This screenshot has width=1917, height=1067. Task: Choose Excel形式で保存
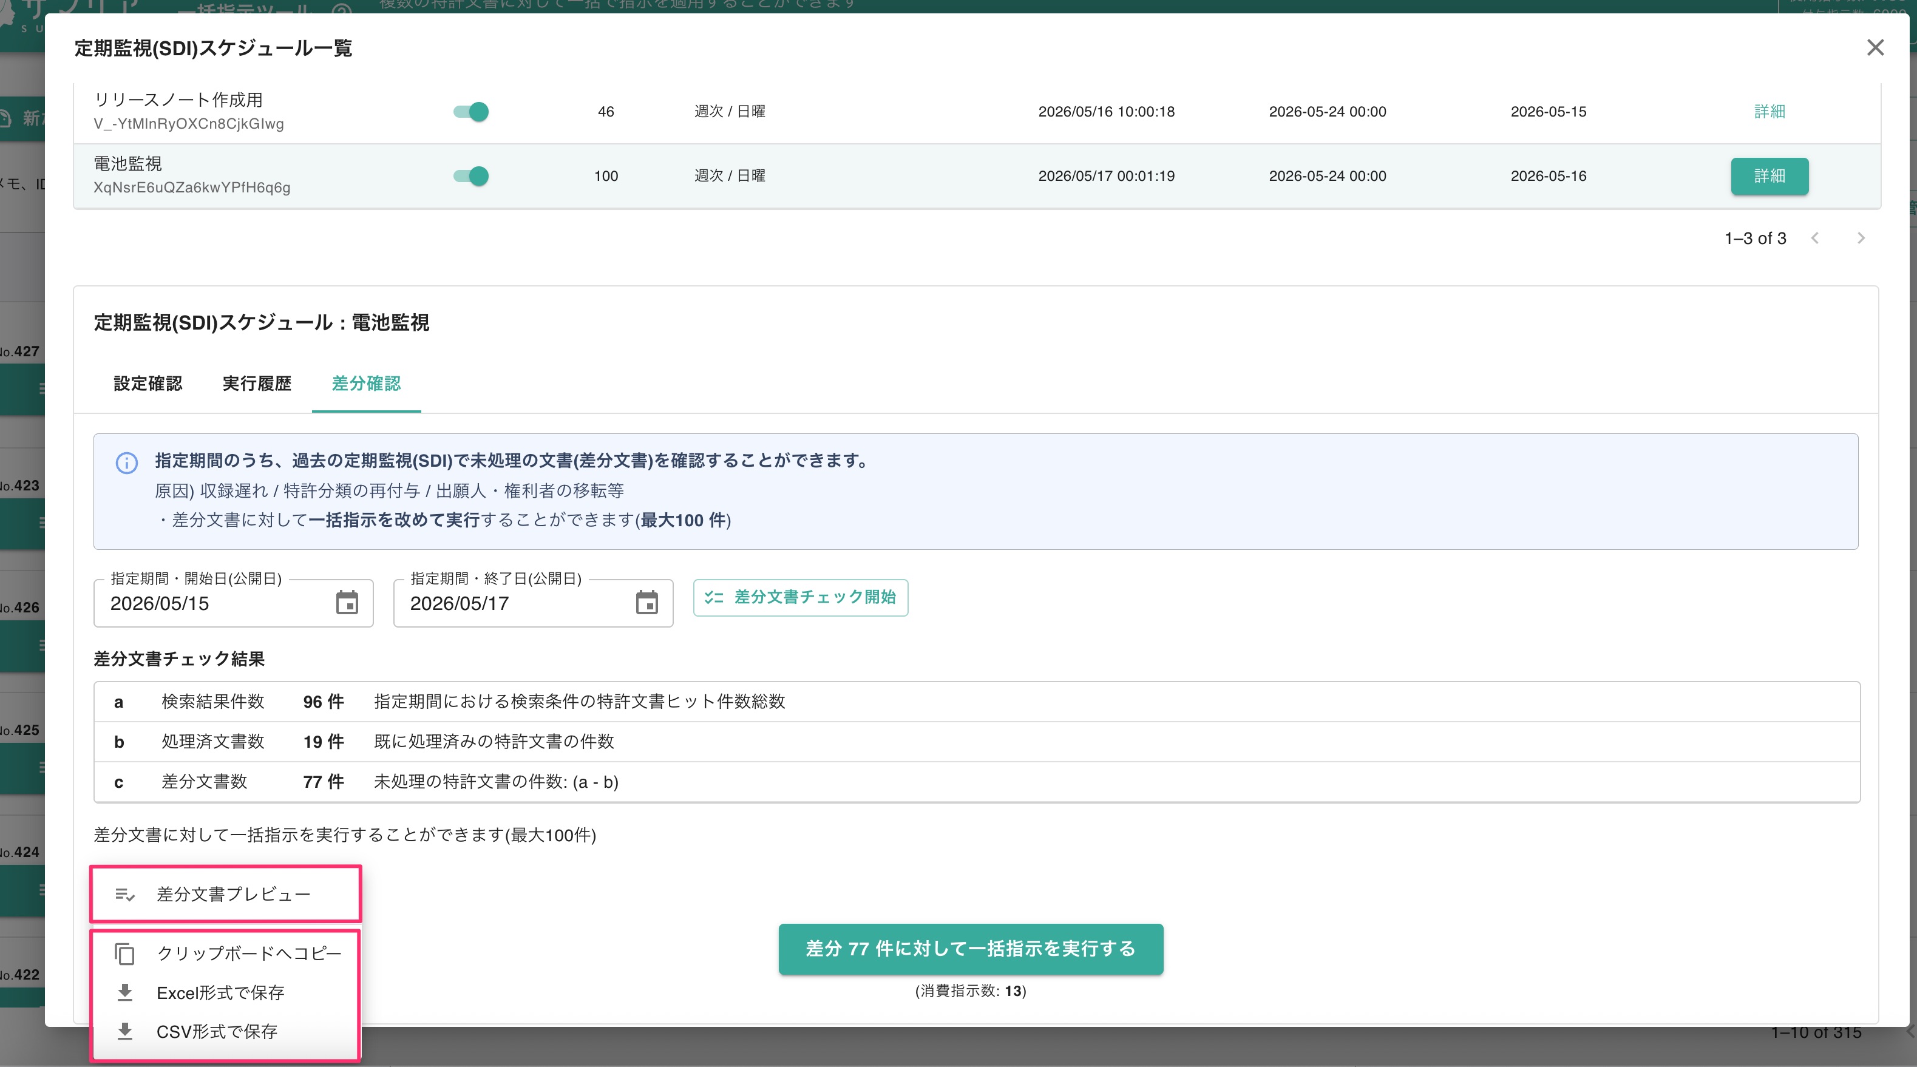[x=225, y=992]
